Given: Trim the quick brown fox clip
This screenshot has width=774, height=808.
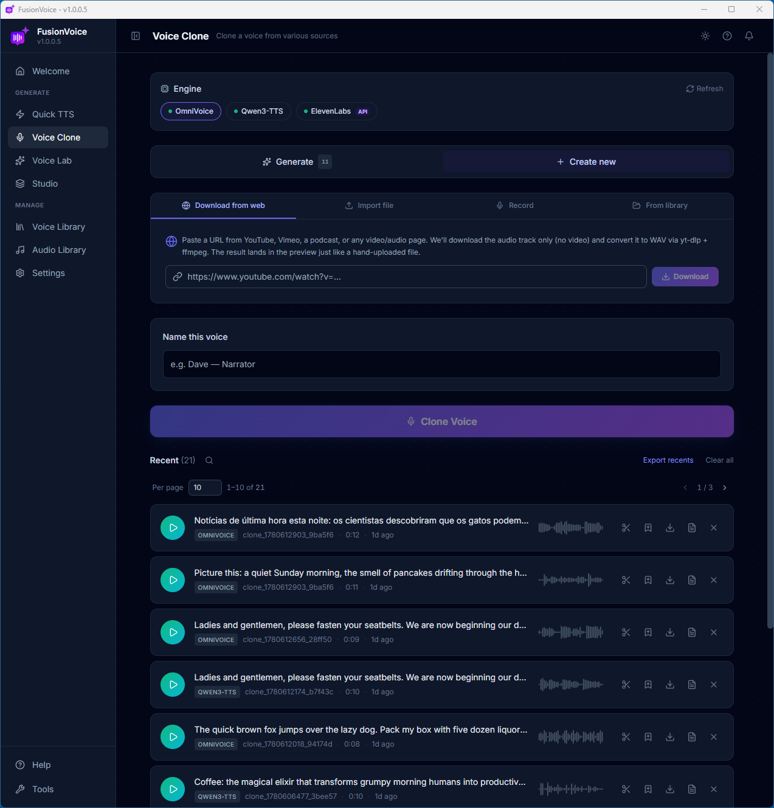Looking at the screenshot, I should pyautogui.click(x=626, y=737).
